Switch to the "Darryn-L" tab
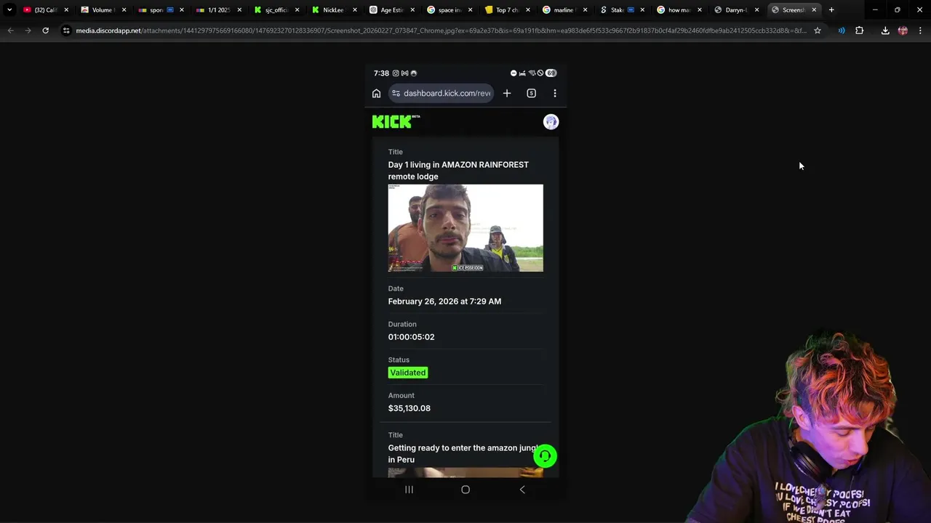Screen dimensions: 931x523 738,10
